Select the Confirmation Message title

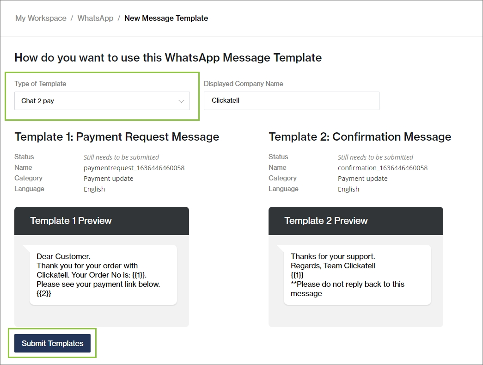click(360, 137)
